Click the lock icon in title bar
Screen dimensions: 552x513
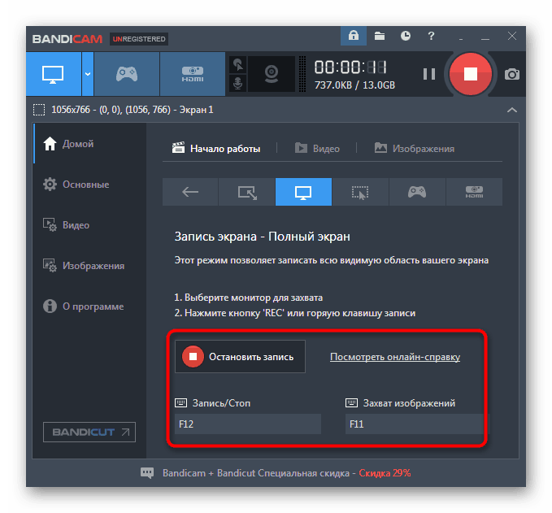click(354, 36)
